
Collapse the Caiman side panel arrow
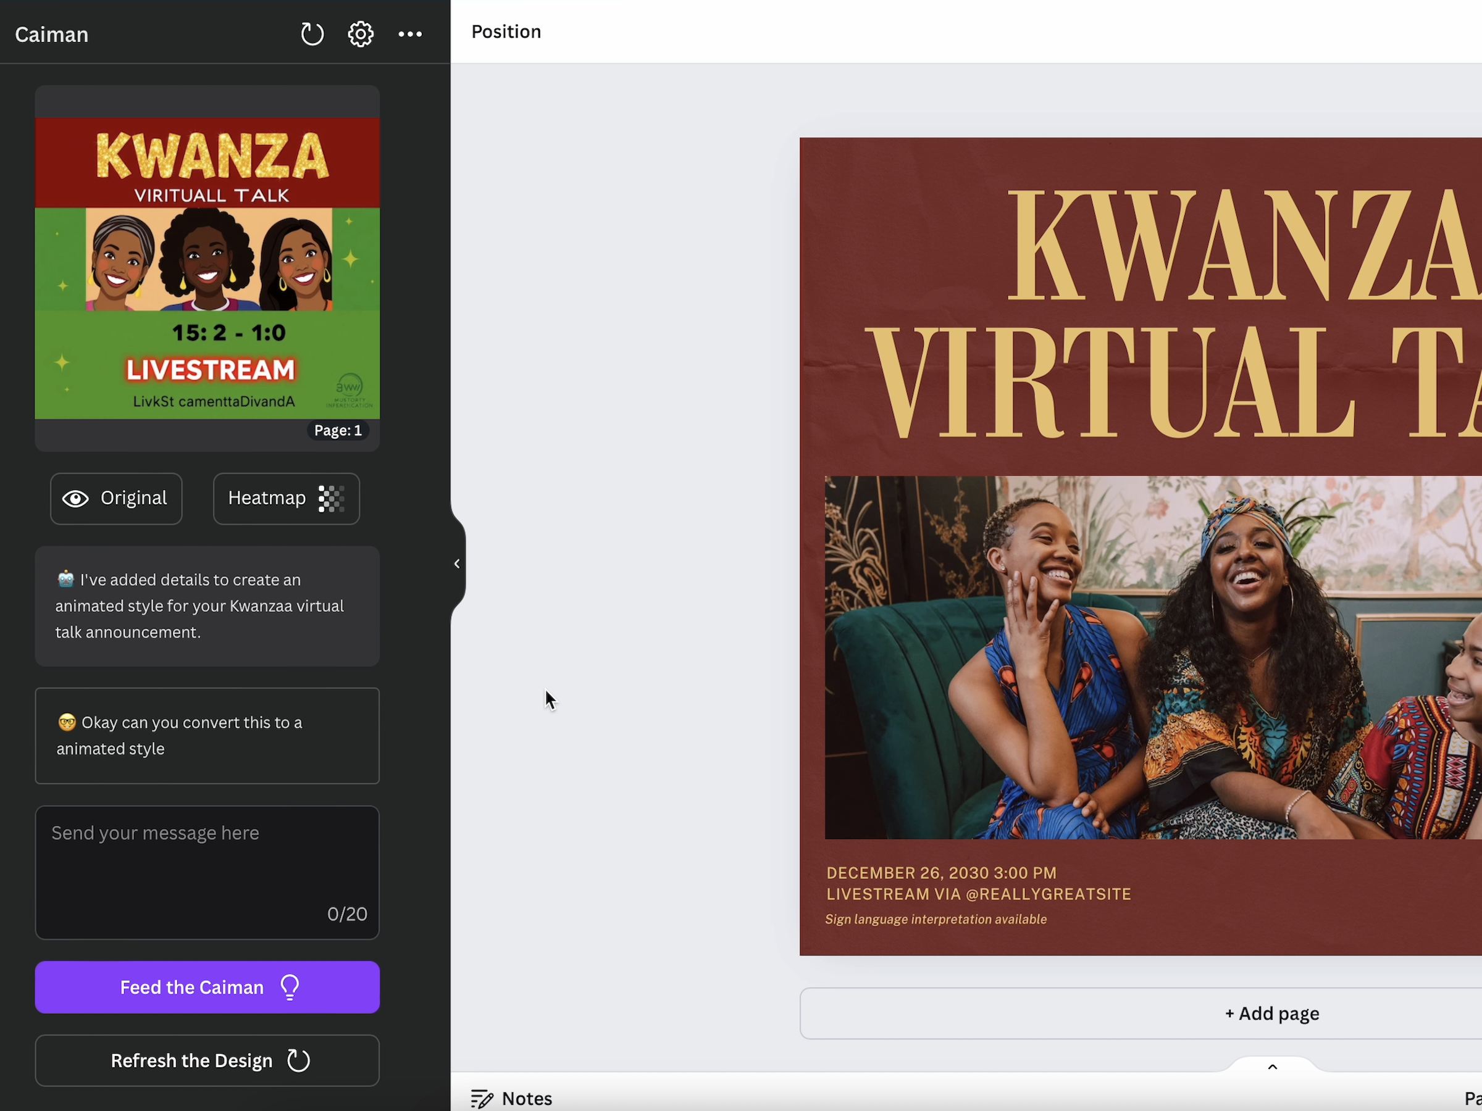(x=457, y=564)
